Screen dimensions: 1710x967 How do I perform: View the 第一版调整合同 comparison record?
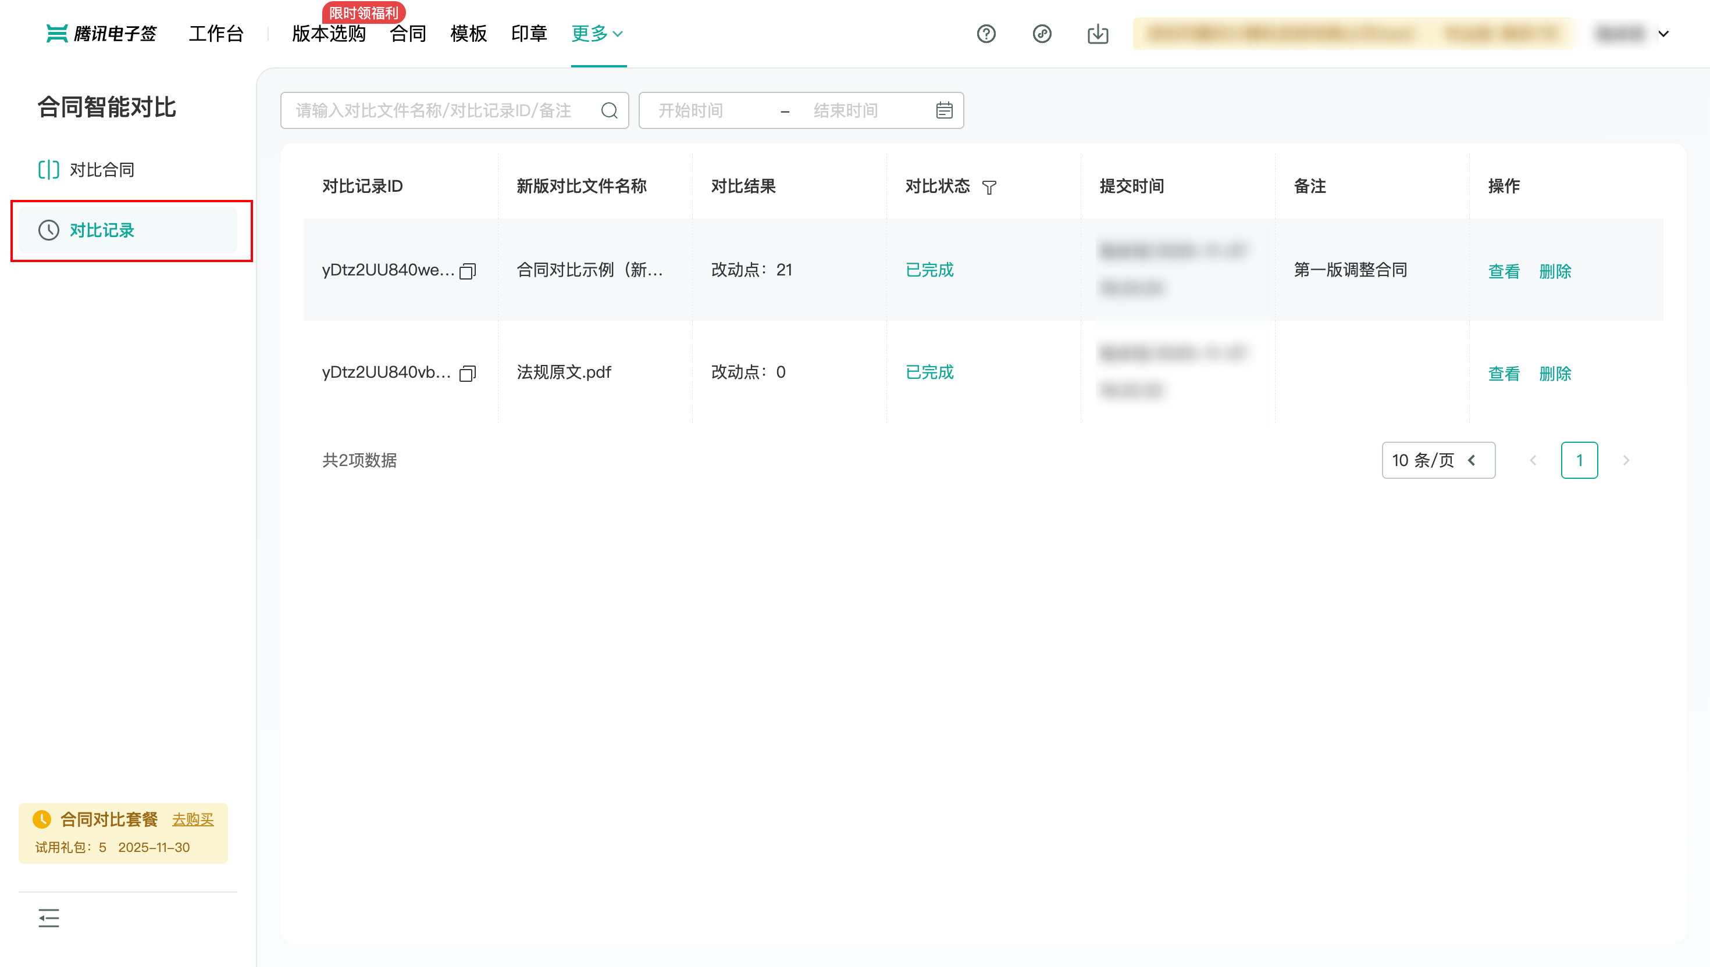(x=1504, y=271)
